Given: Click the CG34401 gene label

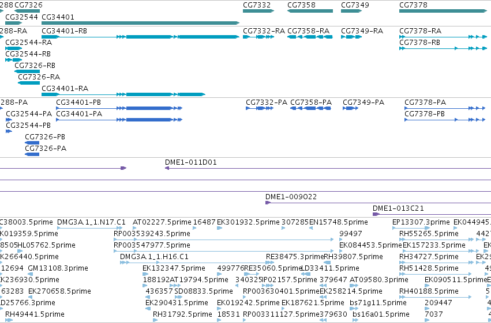Looking at the screenshot, I should pyautogui.click(x=58, y=17).
